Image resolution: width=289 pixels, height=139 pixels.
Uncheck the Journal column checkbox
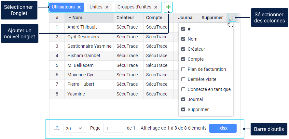183,99
